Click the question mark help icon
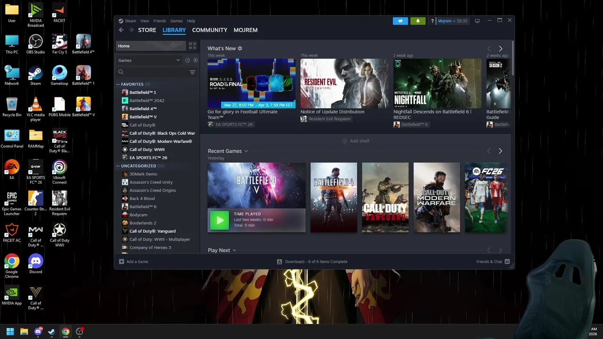The width and height of the screenshot is (603, 339). pos(432,21)
